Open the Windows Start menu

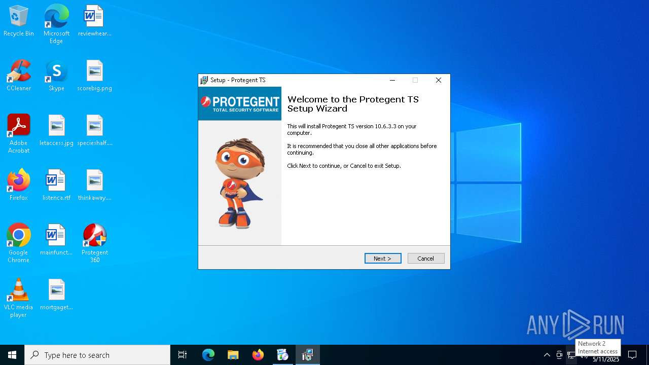12,355
